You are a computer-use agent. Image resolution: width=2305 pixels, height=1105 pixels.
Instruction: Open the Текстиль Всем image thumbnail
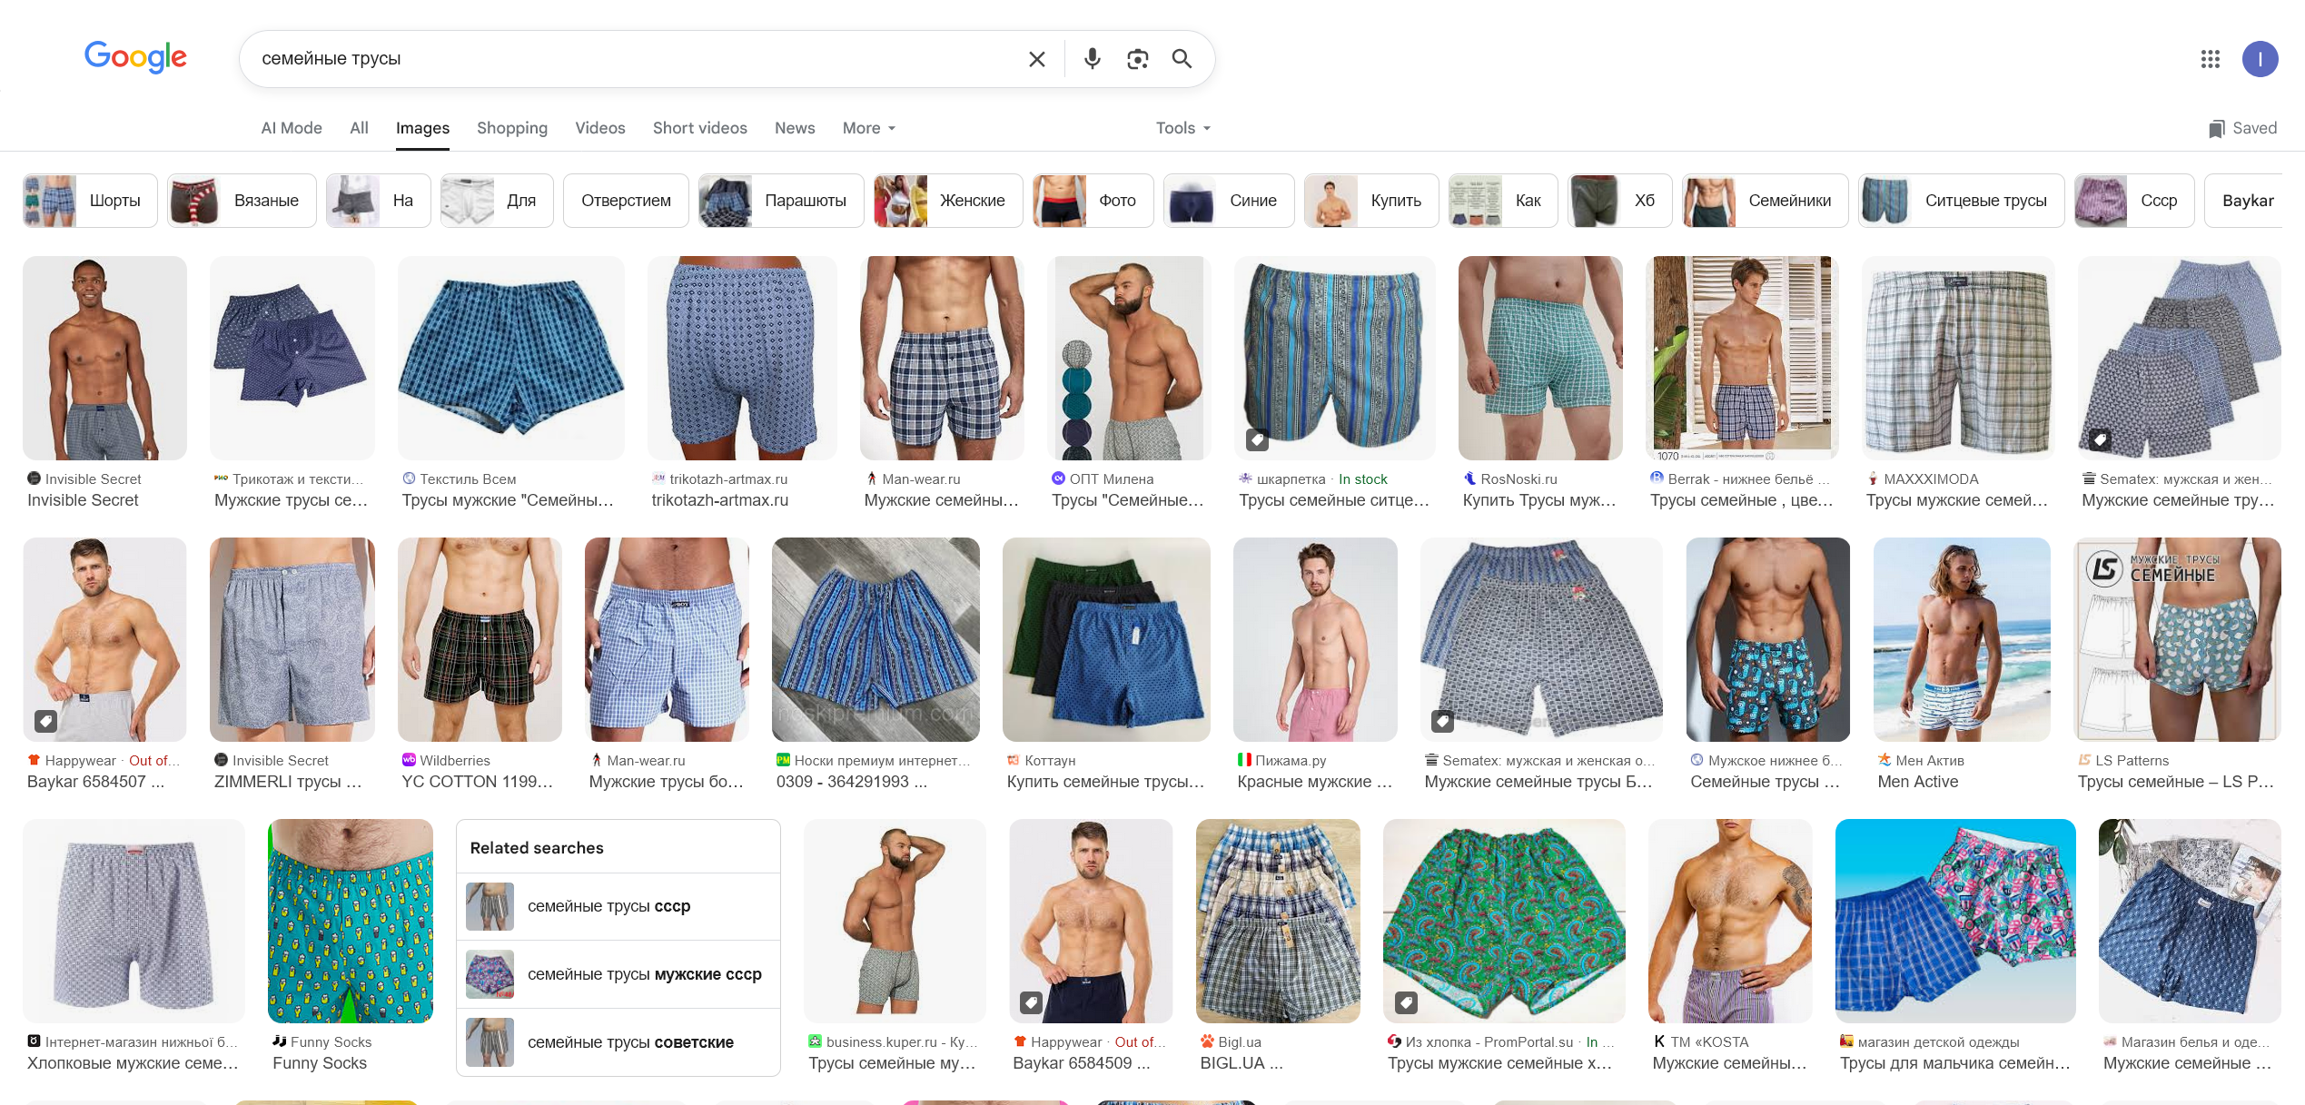[x=511, y=358]
